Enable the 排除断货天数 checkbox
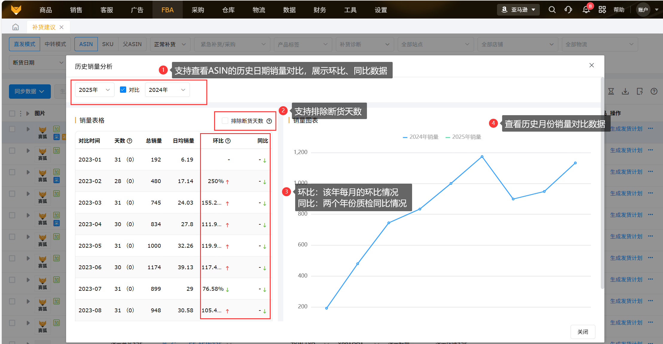 [x=225, y=121]
